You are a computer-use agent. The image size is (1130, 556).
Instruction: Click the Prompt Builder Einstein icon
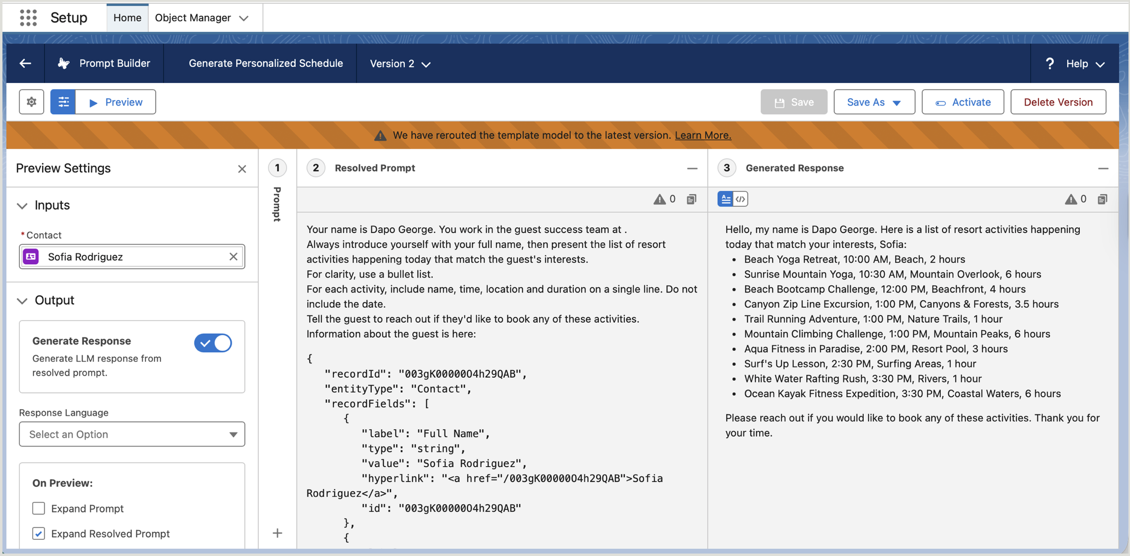(x=64, y=63)
